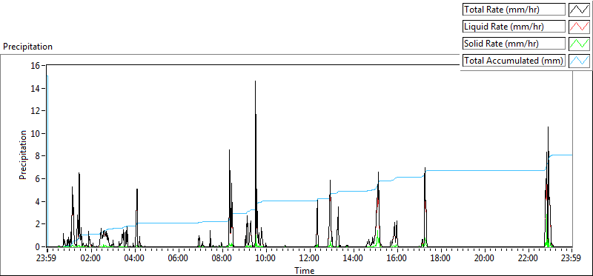Screen dimensions: 593x276
Task: Click the 0 value on Y axis
Action: (39, 247)
